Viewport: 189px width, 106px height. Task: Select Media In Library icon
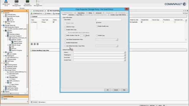pyautogui.click(x=12, y=42)
